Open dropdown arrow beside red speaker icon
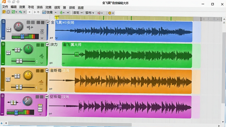The height and width of the screenshot is (127, 226). tap(102, 13)
